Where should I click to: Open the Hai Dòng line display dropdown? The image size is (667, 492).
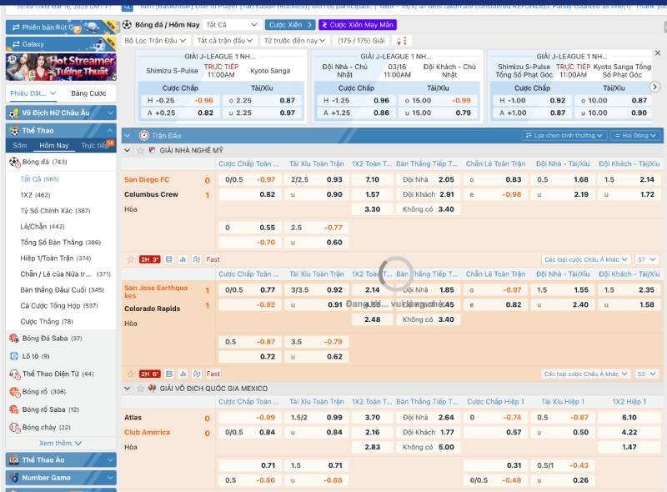[x=637, y=135]
